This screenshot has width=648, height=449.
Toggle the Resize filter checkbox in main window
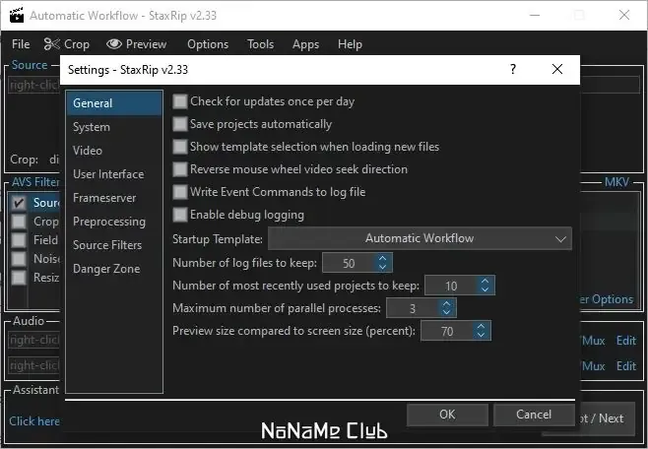(19, 277)
